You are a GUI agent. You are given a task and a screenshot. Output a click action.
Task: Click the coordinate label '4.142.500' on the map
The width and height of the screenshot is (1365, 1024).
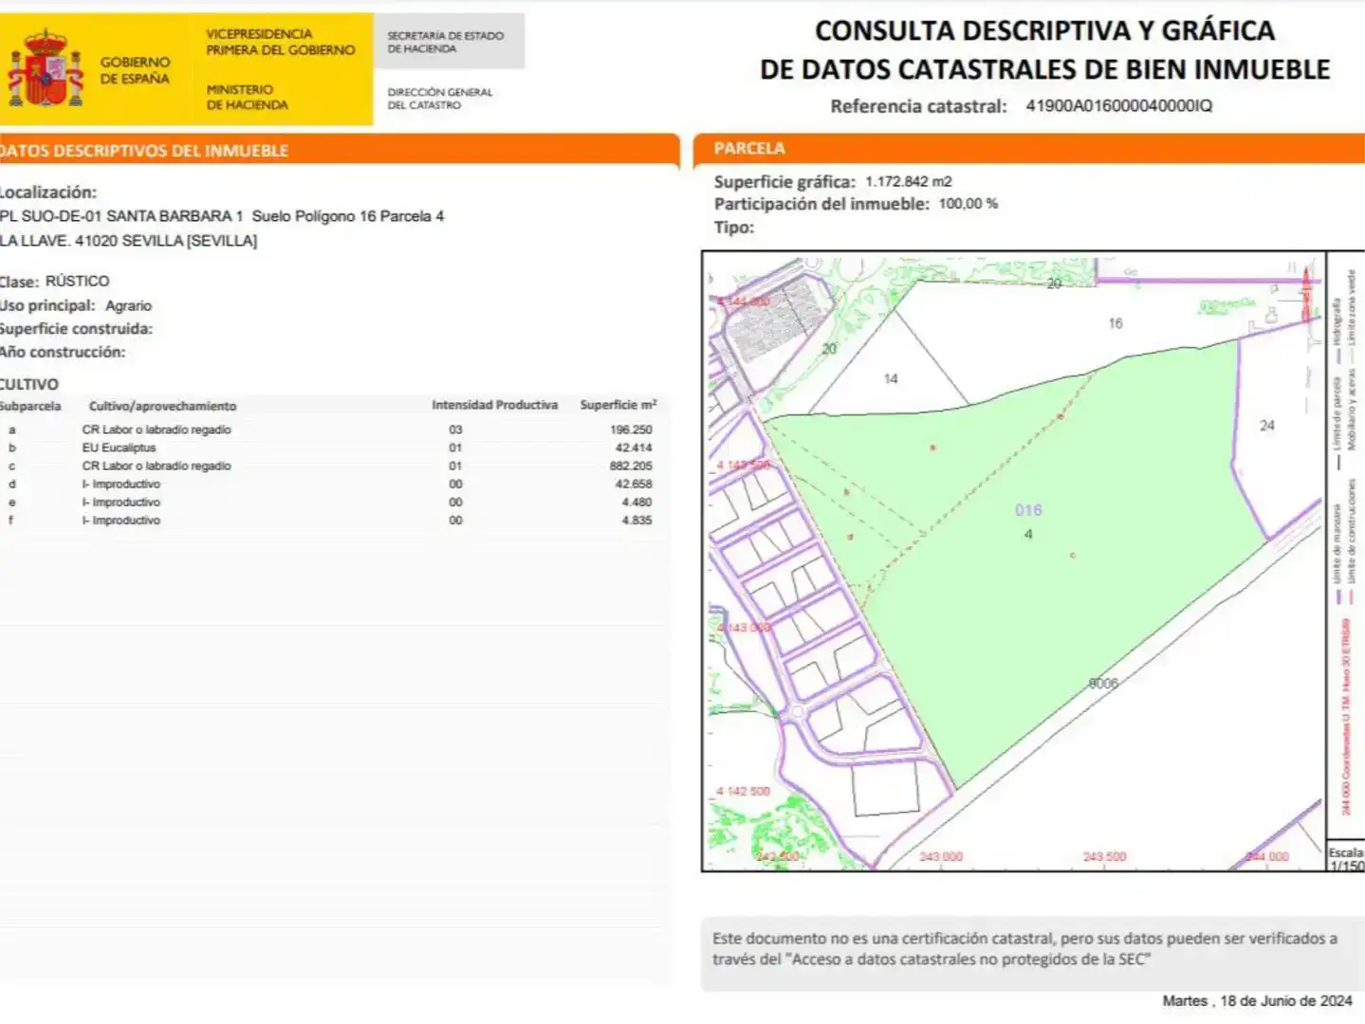coord(743,791)
